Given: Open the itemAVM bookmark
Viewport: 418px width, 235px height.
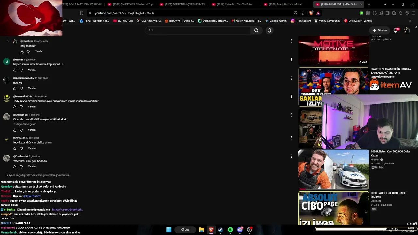Looking at the screenshot, I should coord(179,21).
